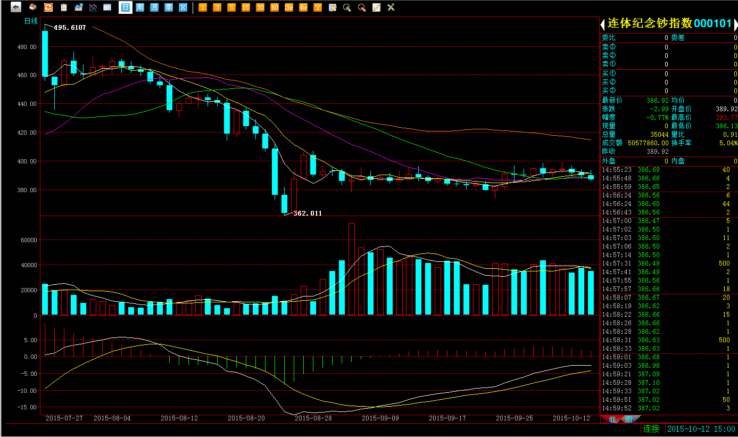Click the 495.6107 high price label
The height and width of the screenshot is (437, 738).
[x=70, y=28]
